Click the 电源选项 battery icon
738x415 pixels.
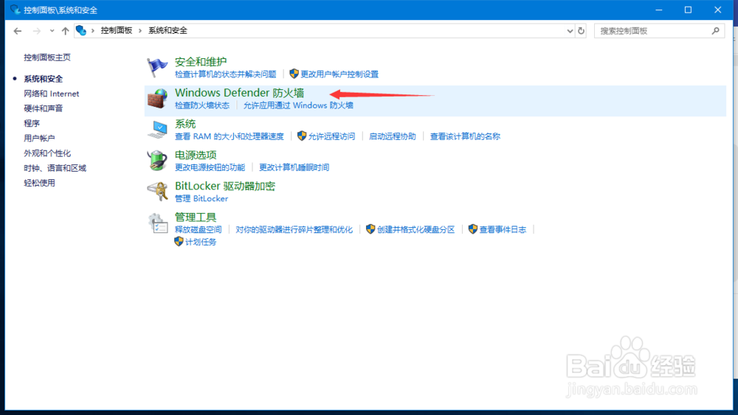tap(157, 160)
